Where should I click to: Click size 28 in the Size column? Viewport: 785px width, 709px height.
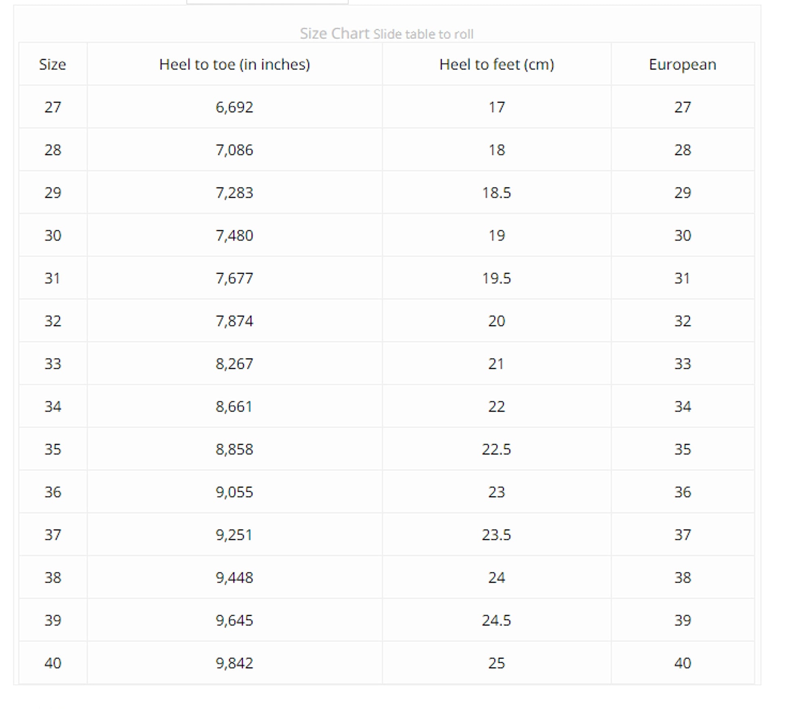coord(52,150)
